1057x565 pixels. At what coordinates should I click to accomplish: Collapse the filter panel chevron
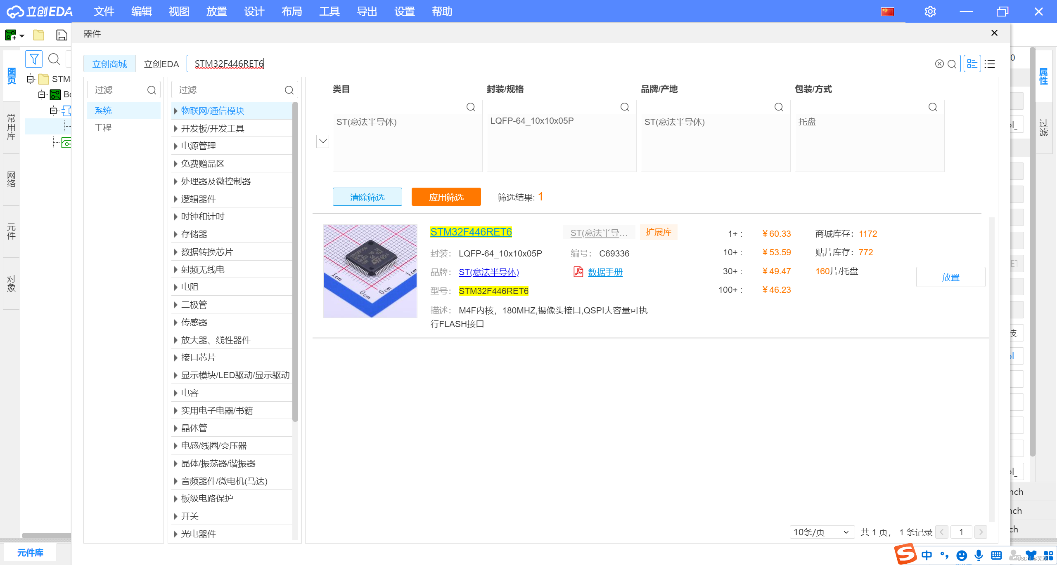point(322,141)
